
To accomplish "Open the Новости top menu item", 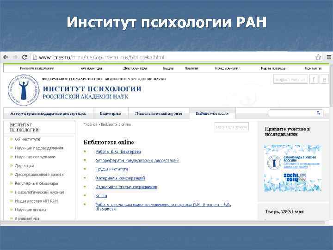I will pyautogui.click(x=191, y=68).
